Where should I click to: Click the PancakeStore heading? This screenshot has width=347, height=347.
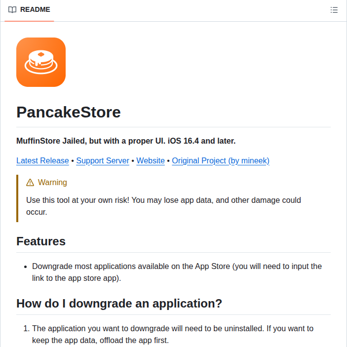[x=69, y=112]
